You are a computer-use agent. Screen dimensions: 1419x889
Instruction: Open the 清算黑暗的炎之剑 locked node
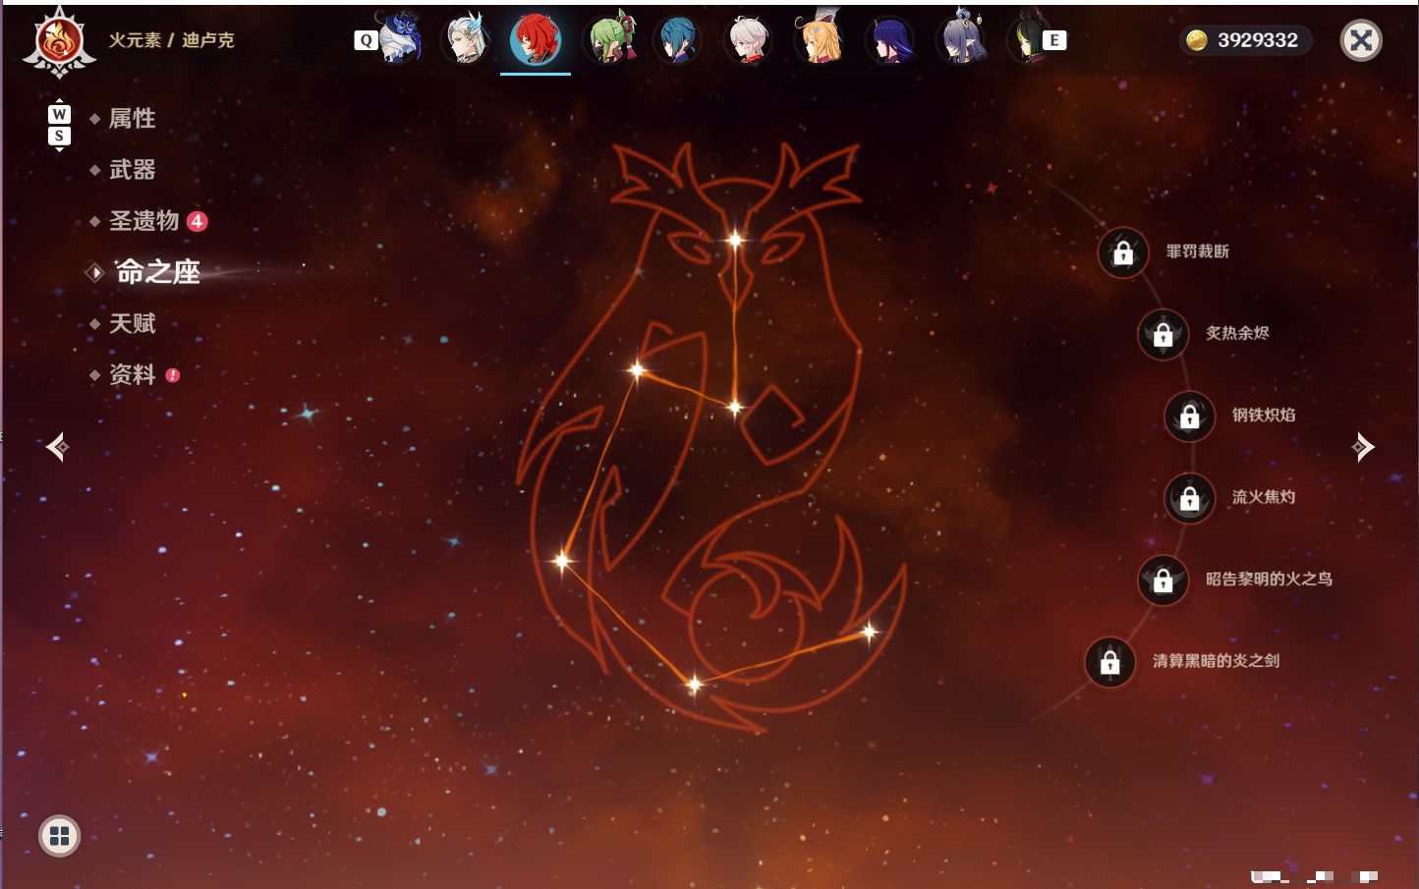(x=1110, y=662)
